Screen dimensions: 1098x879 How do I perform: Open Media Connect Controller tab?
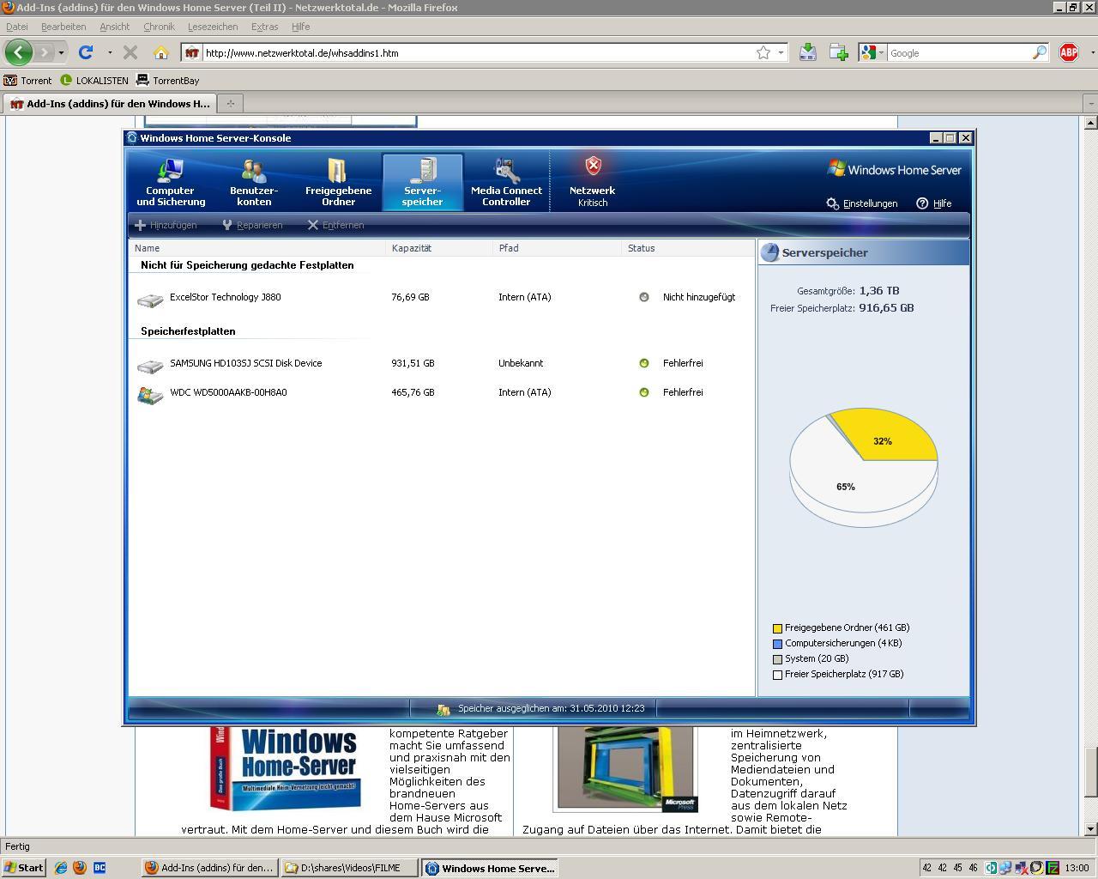[x=506, y=182]
